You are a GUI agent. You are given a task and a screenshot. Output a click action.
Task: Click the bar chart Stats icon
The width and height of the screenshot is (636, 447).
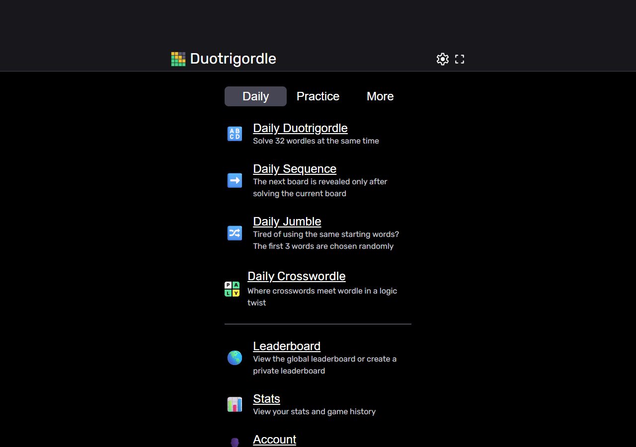tap(235, 404)
